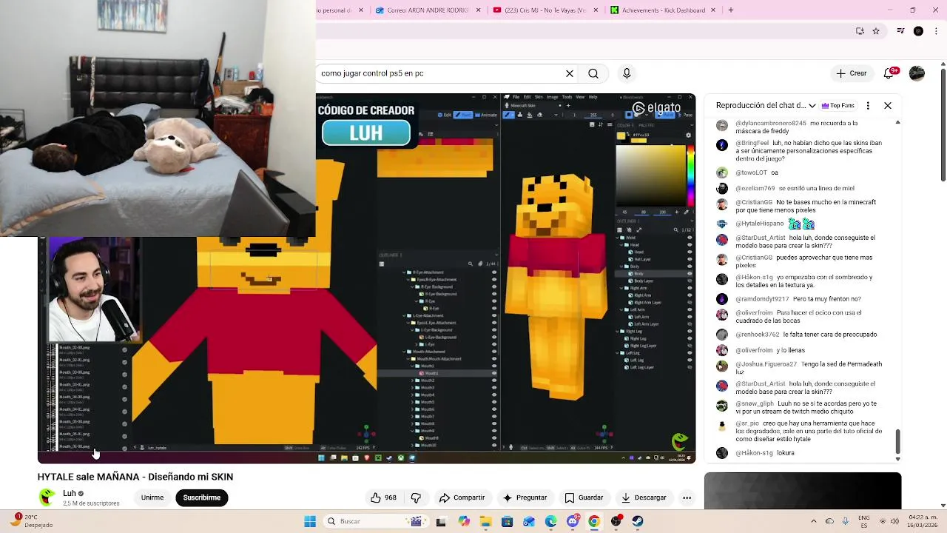Click chat author @HytaleHispano
Screen dimensions: 947x533
click(x=760, y=224)
